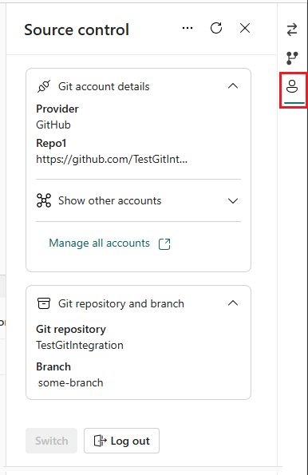This screenshot has height=475, width=308.
Task: Select the GitHub provider text
Action: (53, 125)
